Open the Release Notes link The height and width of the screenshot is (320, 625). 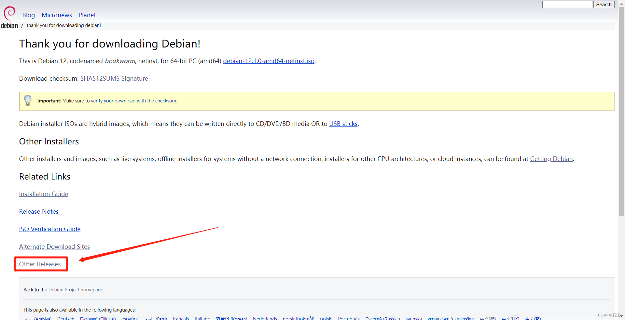39,211
